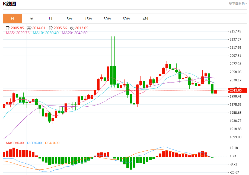Click the 2097.81 price axis label
This screenshot has width=249, height=175.
coord(235,56)
